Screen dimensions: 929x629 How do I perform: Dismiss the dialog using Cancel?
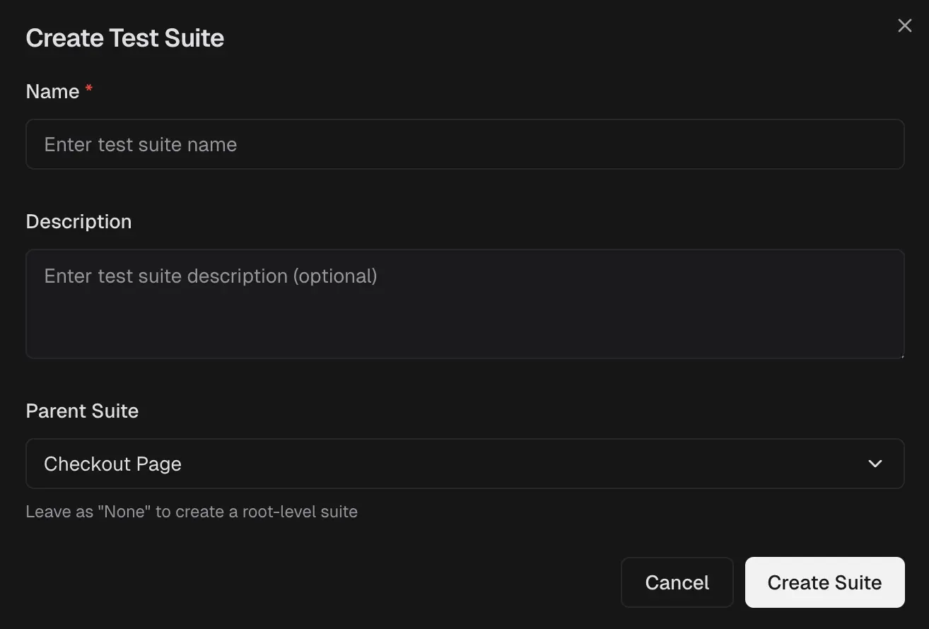click(x=677, y=582)
